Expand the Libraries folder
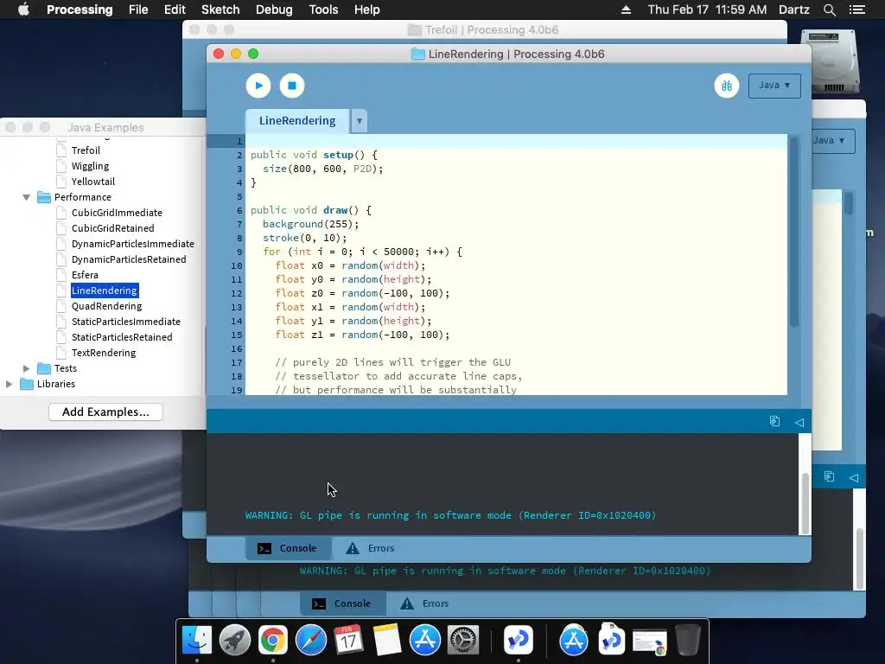 coord(9,384)
